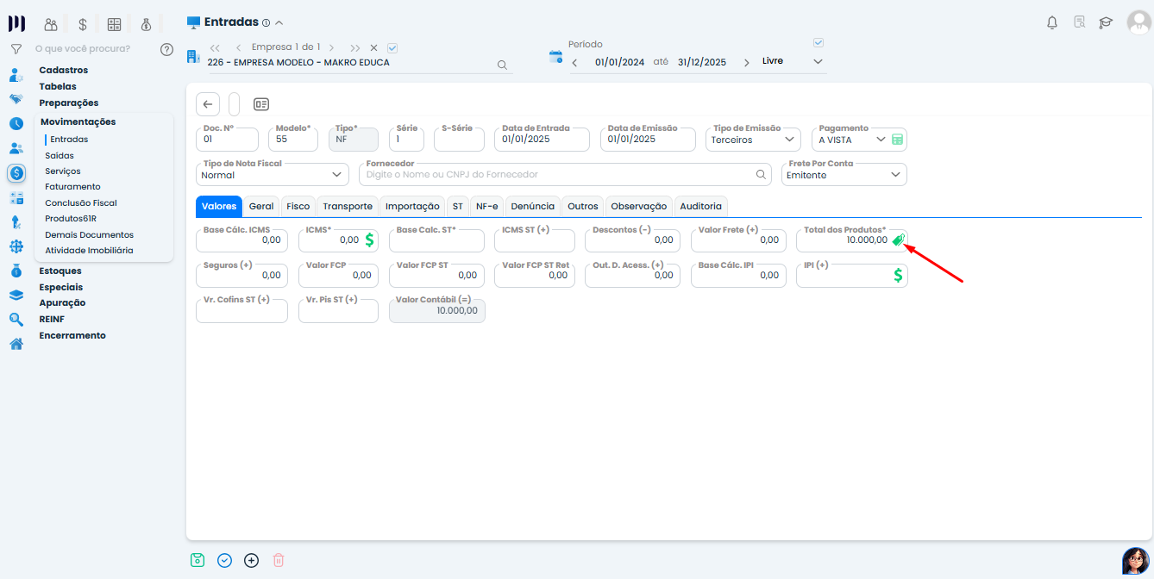Click the back arrow button
Screen dimensions: 1154x579
click(x=208, y=104)
